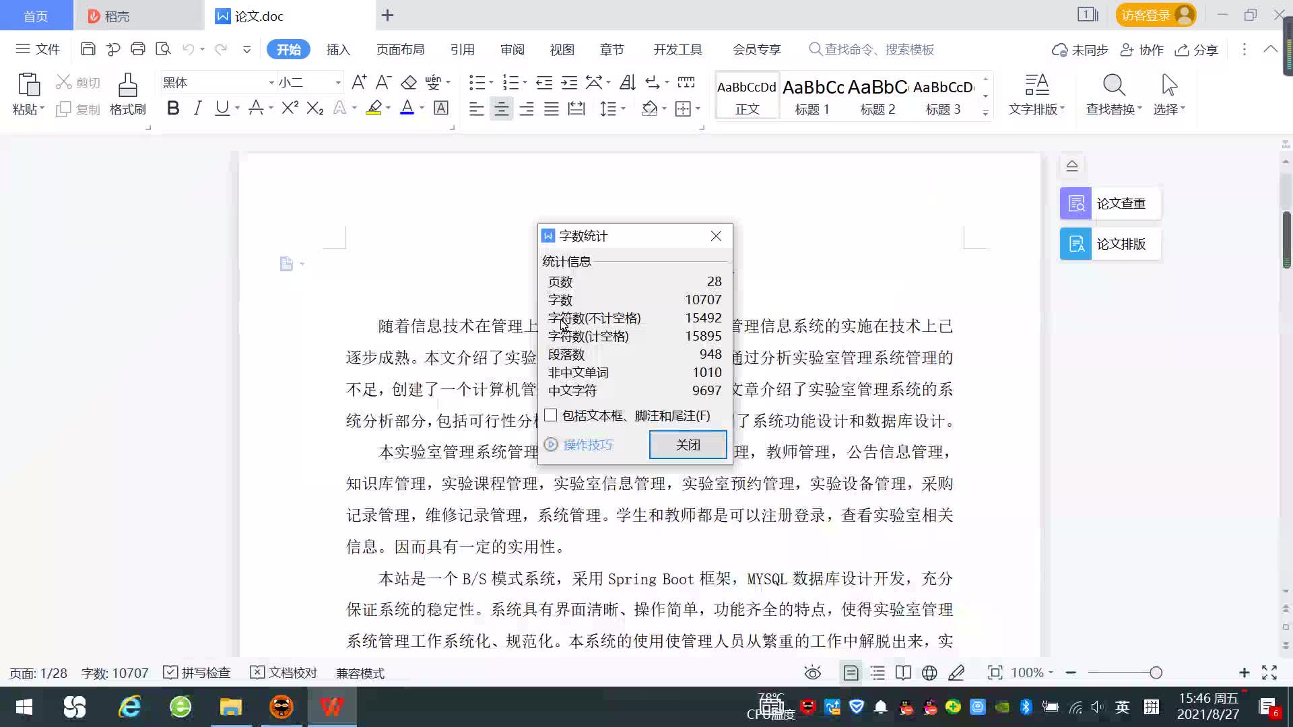
Task: Click the zoom slider handle
Action: [1156, 672]
